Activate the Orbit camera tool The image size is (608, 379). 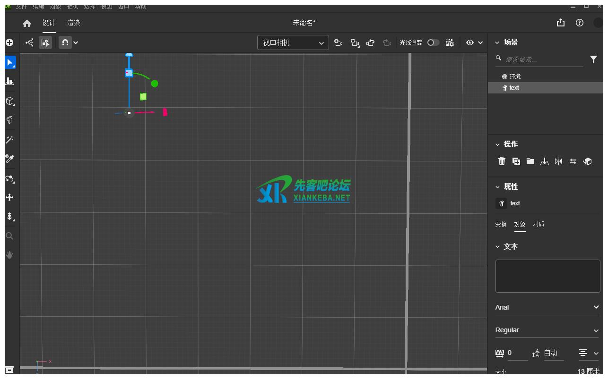[9, 178]
